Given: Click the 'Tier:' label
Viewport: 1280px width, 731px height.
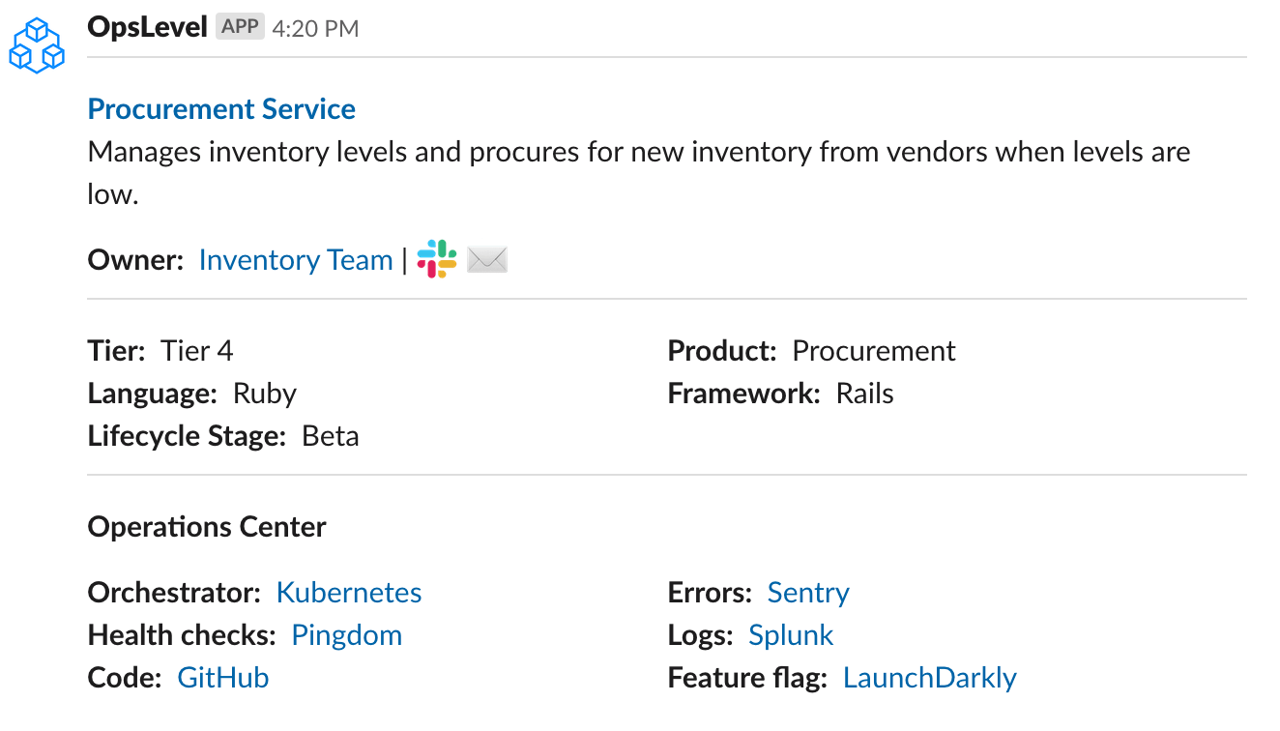Looking at the screenshot, I should click(116, 350).
